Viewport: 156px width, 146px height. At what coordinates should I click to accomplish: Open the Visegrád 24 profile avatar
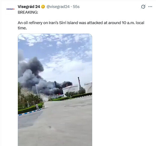click(x=10, y=9)
